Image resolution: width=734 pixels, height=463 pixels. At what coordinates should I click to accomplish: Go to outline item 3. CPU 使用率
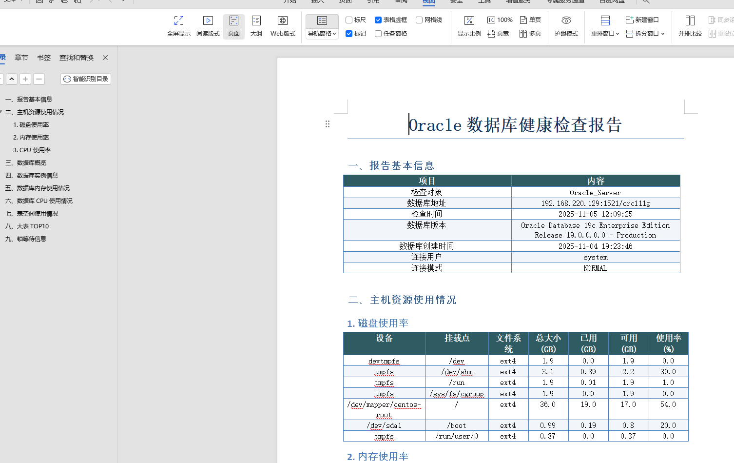coord(32,150)
